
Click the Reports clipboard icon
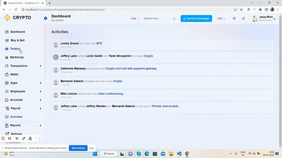[x=7, y=126]
